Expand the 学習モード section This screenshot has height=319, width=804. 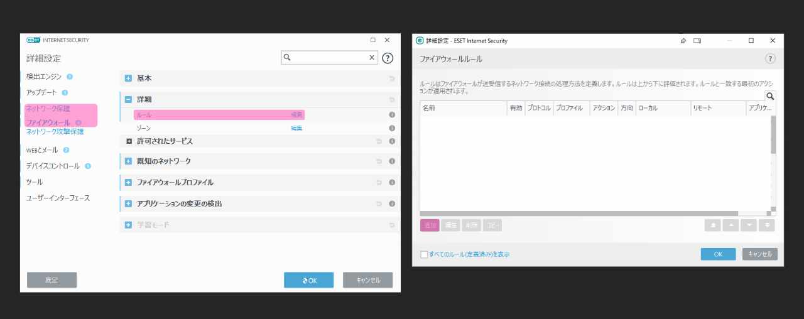(x=128, y=225)
